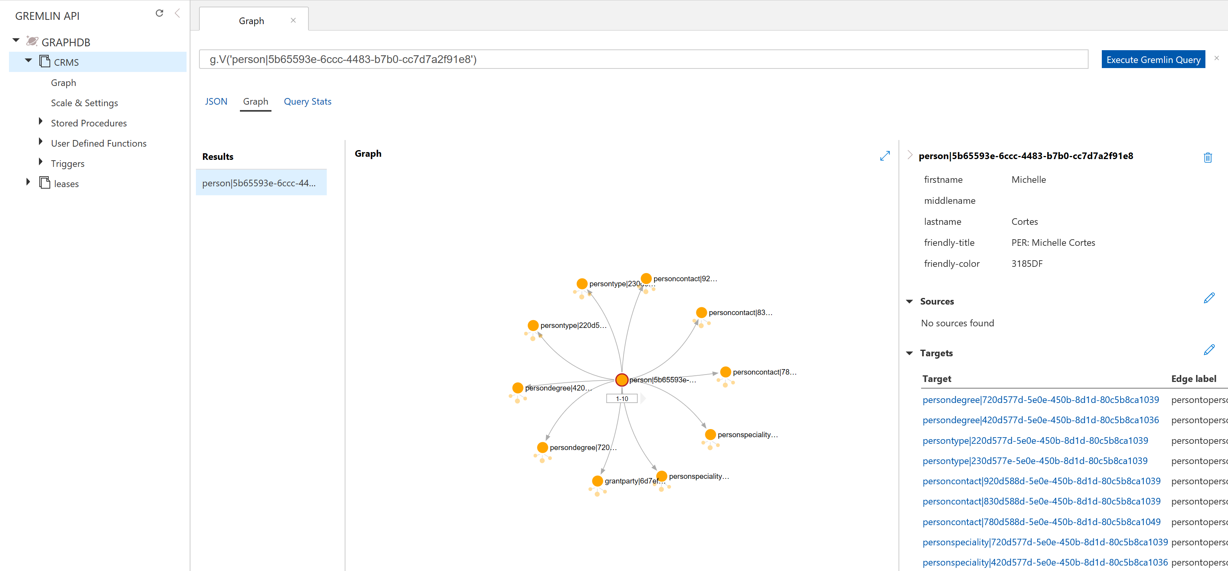Execute the Gremlin query
This screenshot has width=1228, height=571.
[1153, 59]
